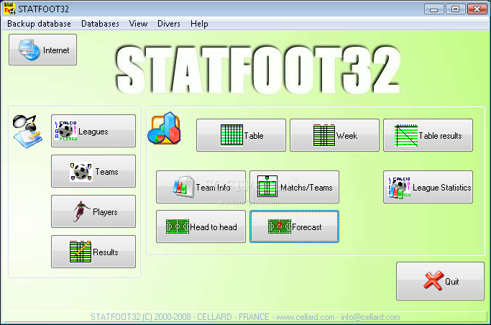This screenshot has height=325, width=491.
Task: Open the Teams section
Action: coord(93,171)
